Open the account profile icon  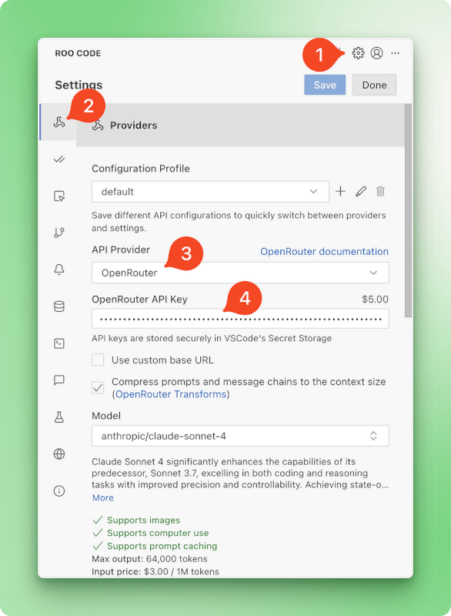click(376, 53)
